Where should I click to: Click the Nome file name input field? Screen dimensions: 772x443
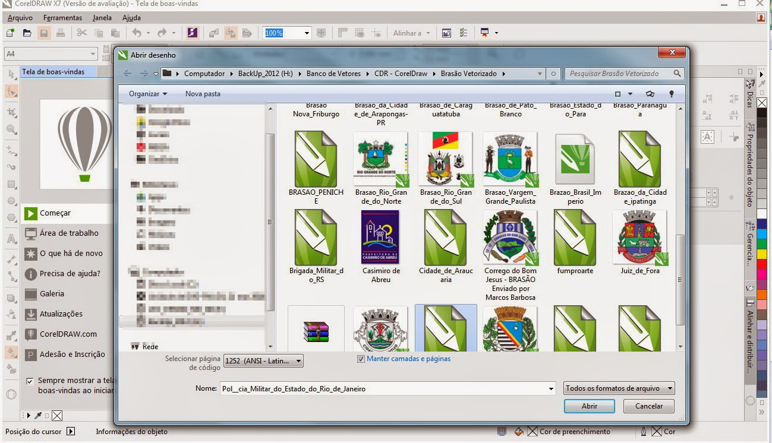[387, 389]
